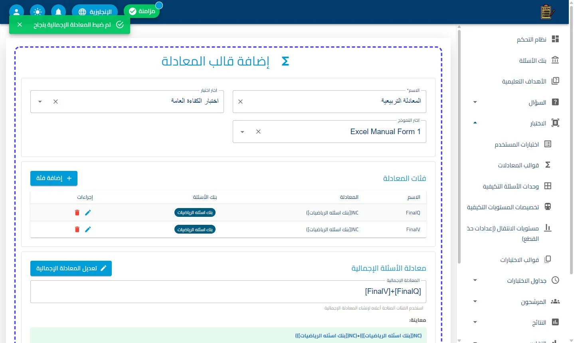This screenshot has height=343, width=574.
Task: Select the FinalQ name cell
Action: click(x=413, y=213)
